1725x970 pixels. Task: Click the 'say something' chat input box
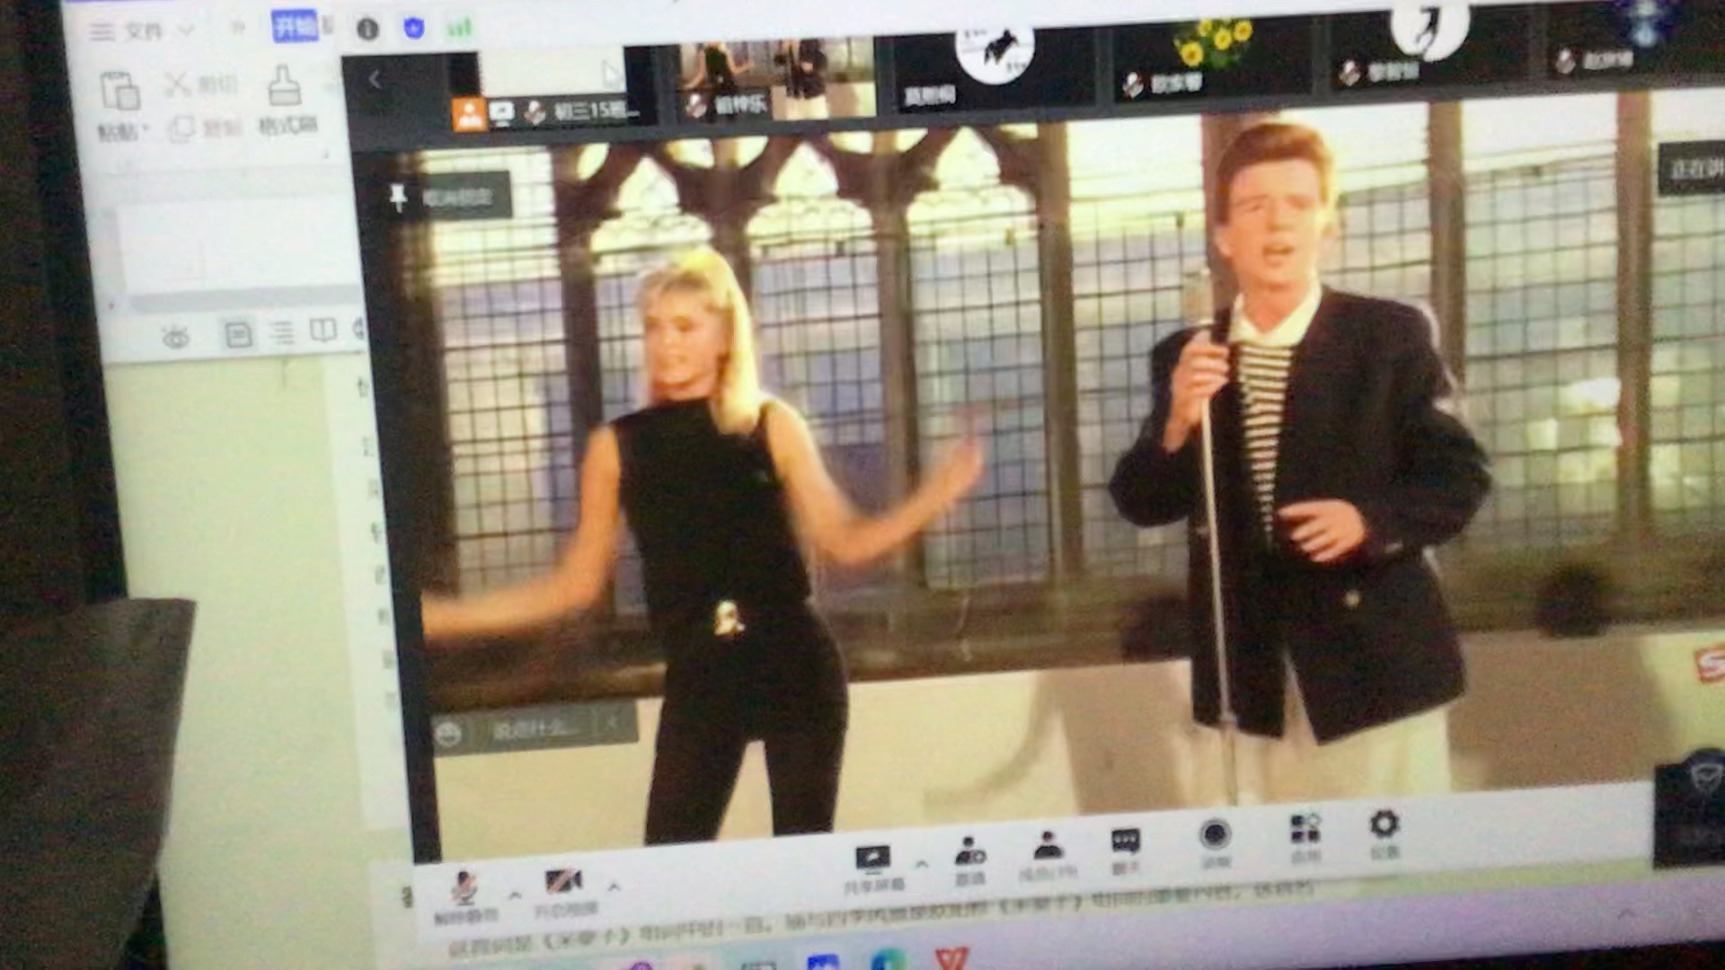535,729
